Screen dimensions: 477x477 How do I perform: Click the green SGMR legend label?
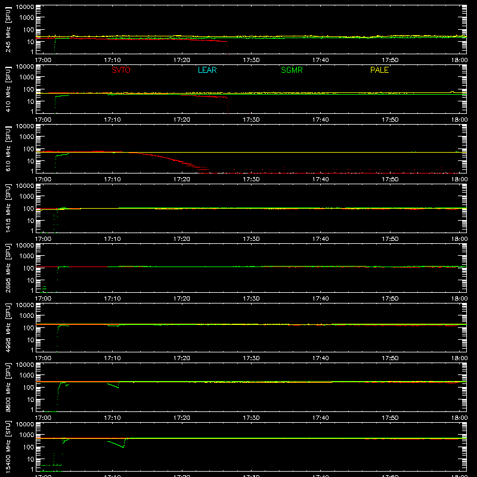(292, 70)
